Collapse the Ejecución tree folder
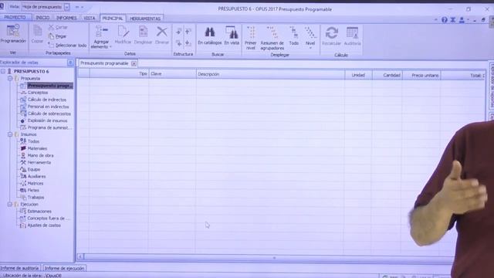Viewport: 494px width, 278px height. pos(10,204)
